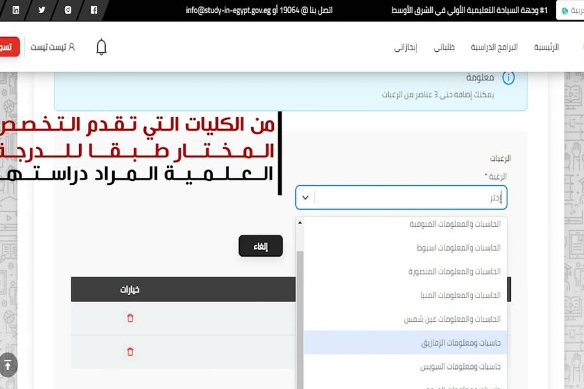Open the LinkedIn social link icon
Image resolution: width=584 pixels, height=389 pixels.
pos(16,10)
